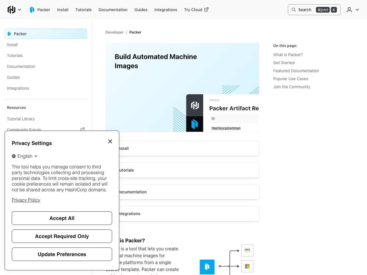
Task: Select Integrations in top navigation bar
Action: coord(166,10)
